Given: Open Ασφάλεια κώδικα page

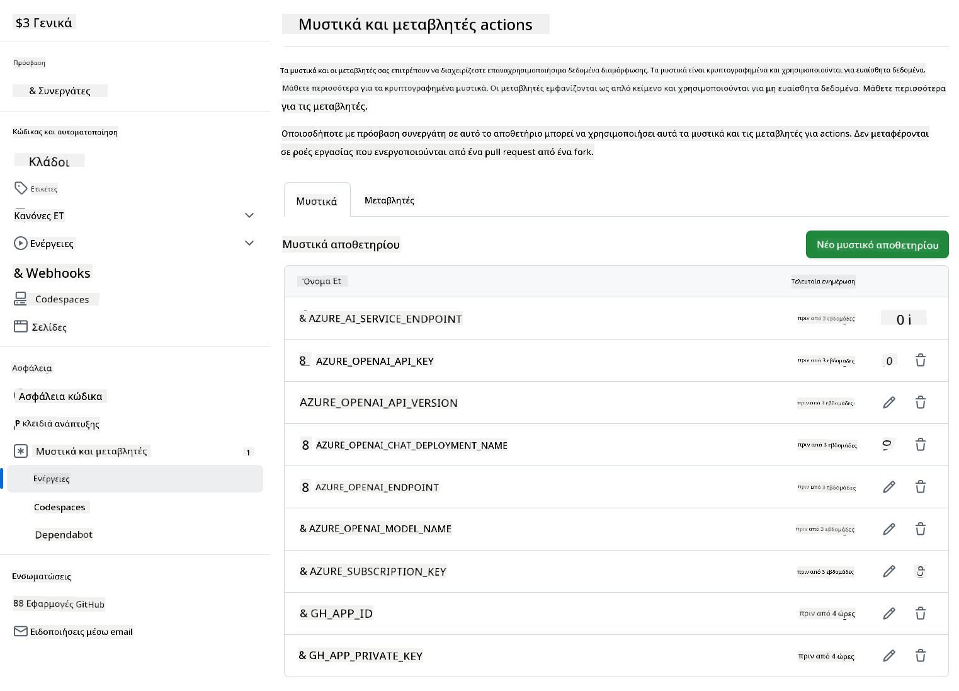Looking at the screenshot, I should (x=60, y=396).
